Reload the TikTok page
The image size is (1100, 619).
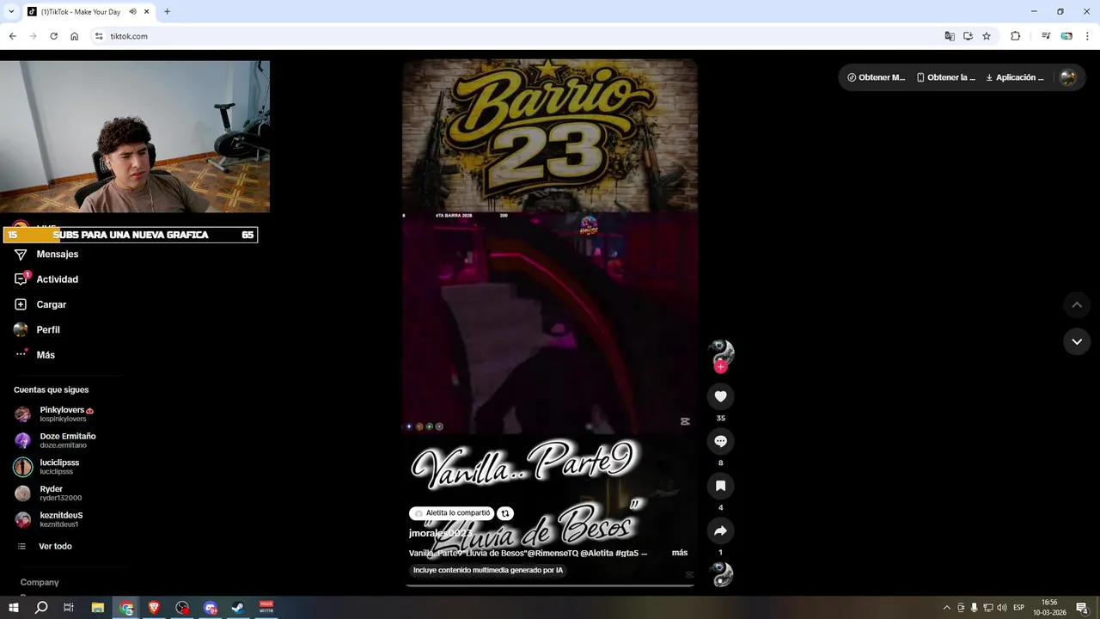53,36
